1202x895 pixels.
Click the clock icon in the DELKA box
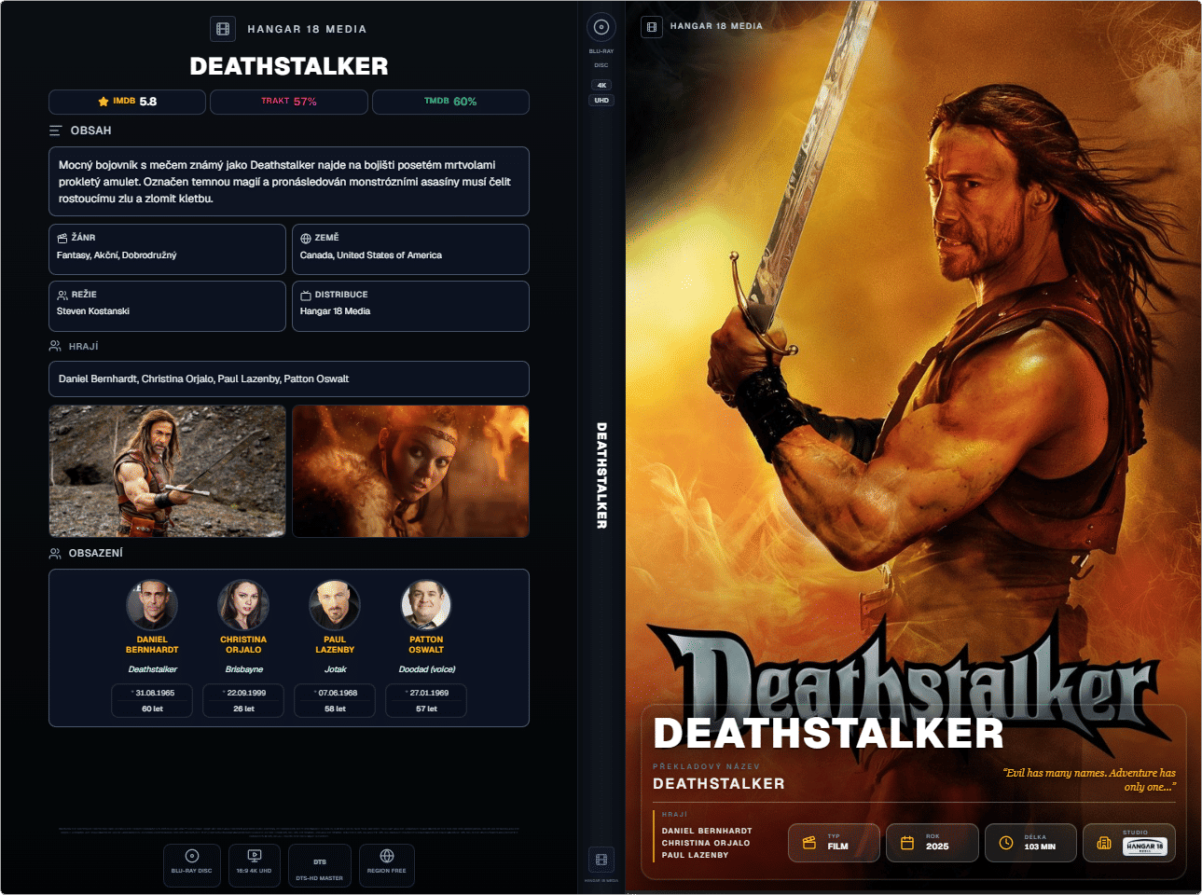point(1006,843)
